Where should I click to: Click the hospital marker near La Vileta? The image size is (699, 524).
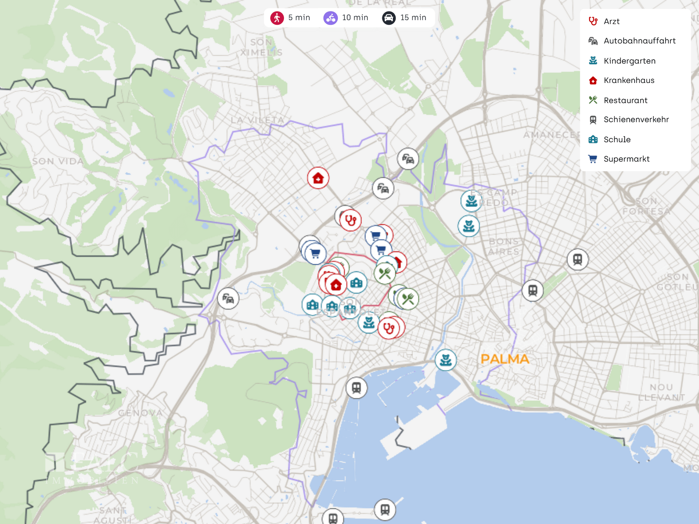[x=318, y=178]
